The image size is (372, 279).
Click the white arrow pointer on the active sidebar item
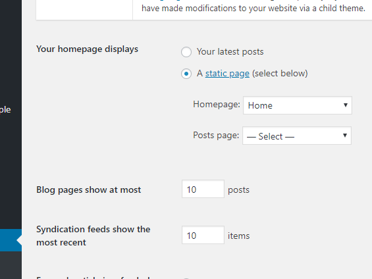pos(19,240)
